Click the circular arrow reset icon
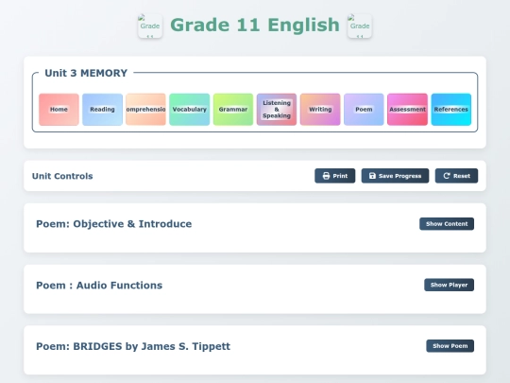Screen dimensions: 510x383 [x=447, y=176]
